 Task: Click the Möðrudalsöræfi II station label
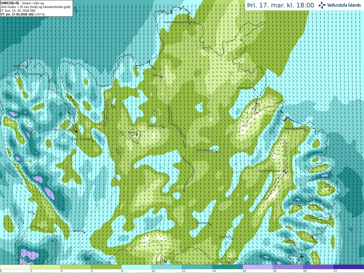coord(206,150)
